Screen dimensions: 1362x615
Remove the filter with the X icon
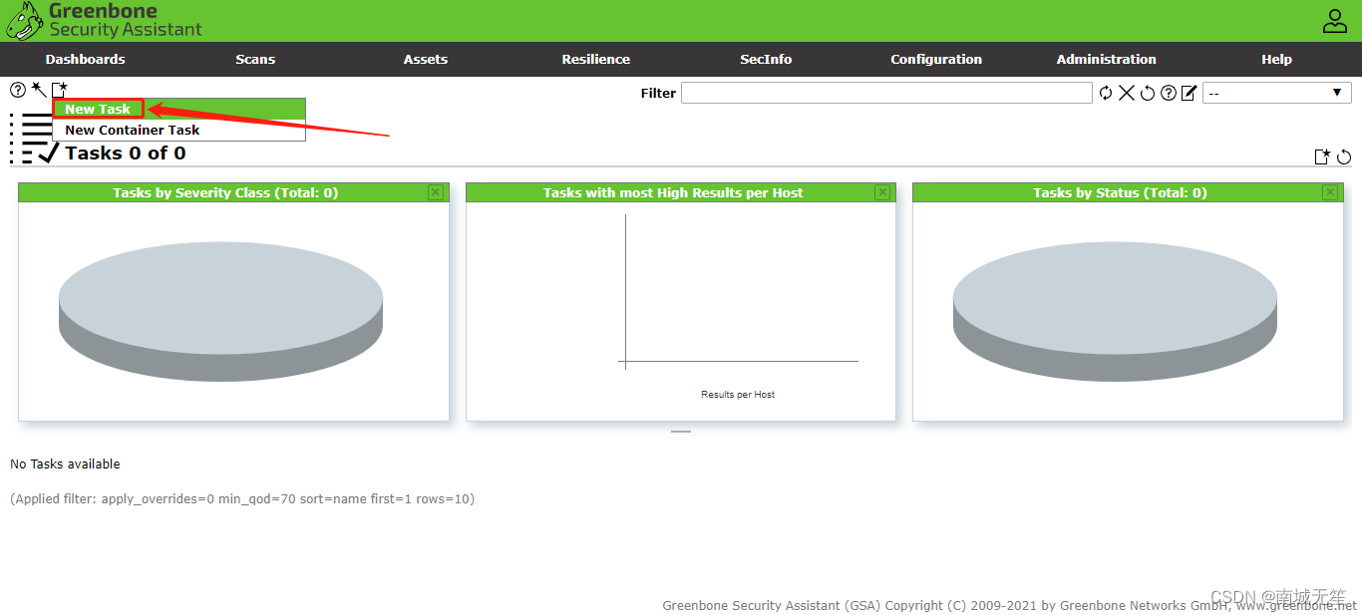1127,93
